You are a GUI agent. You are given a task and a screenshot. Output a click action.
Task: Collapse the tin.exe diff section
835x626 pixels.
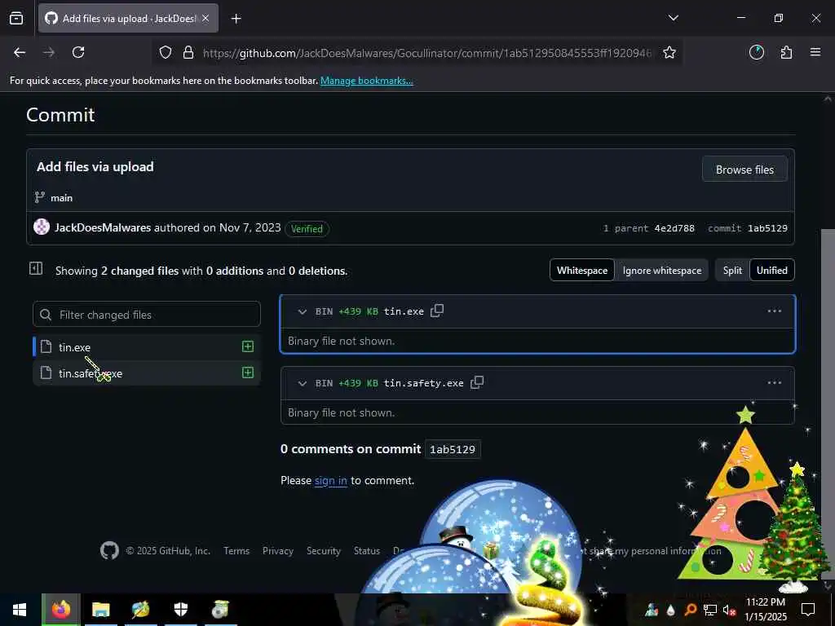pyautogui.click(x=302, y=311)
